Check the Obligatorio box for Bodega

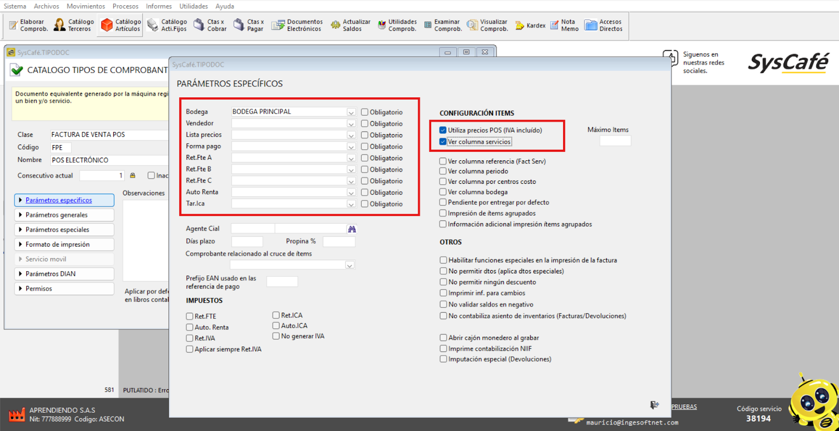point(364,112)
